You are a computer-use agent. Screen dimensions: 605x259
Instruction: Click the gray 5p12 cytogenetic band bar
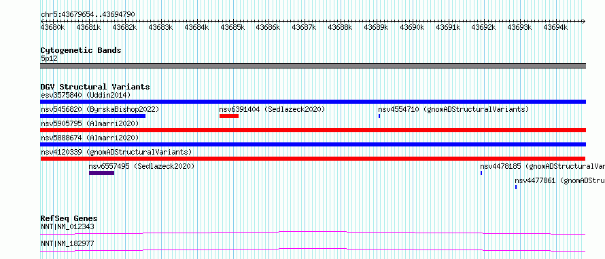click(x=313, y=66)
